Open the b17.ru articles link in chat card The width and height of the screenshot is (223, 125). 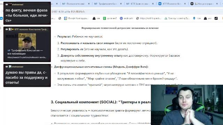pyautogui.click(x=27, y=57)
